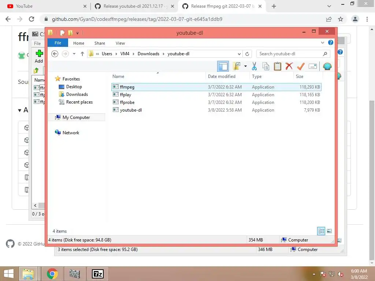Click the quick access properties icon
Viewport: 375px width, 281px height.
pos(62,33)
